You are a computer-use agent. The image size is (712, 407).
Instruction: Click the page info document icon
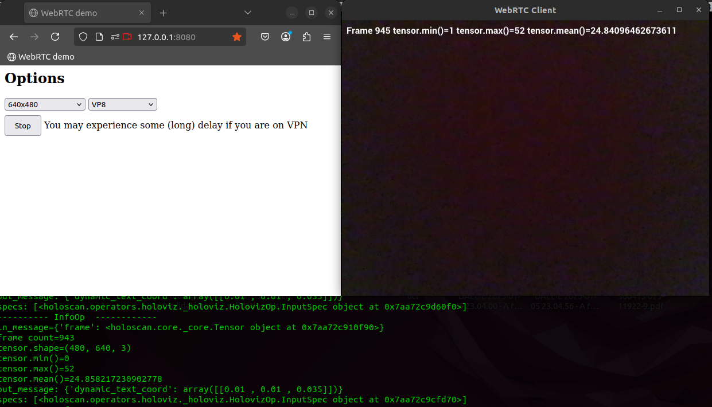pos(99,37)
